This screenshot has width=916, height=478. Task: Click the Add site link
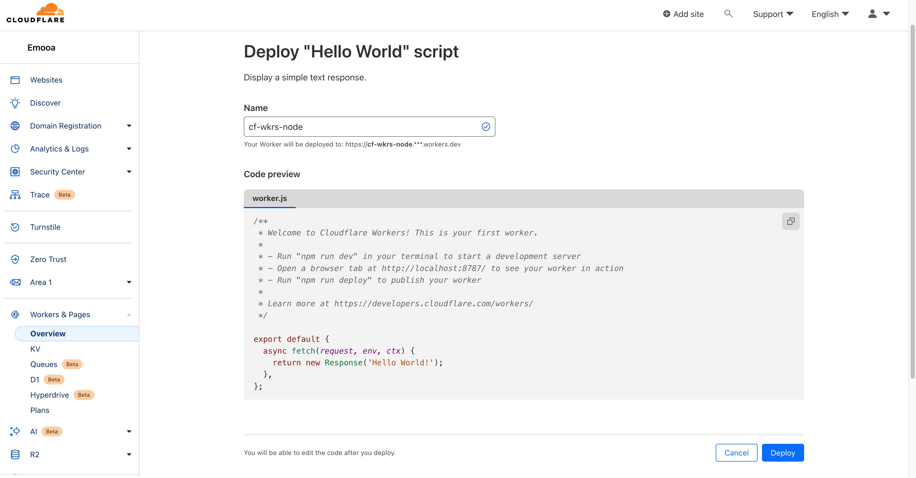(x=683, y=14)
